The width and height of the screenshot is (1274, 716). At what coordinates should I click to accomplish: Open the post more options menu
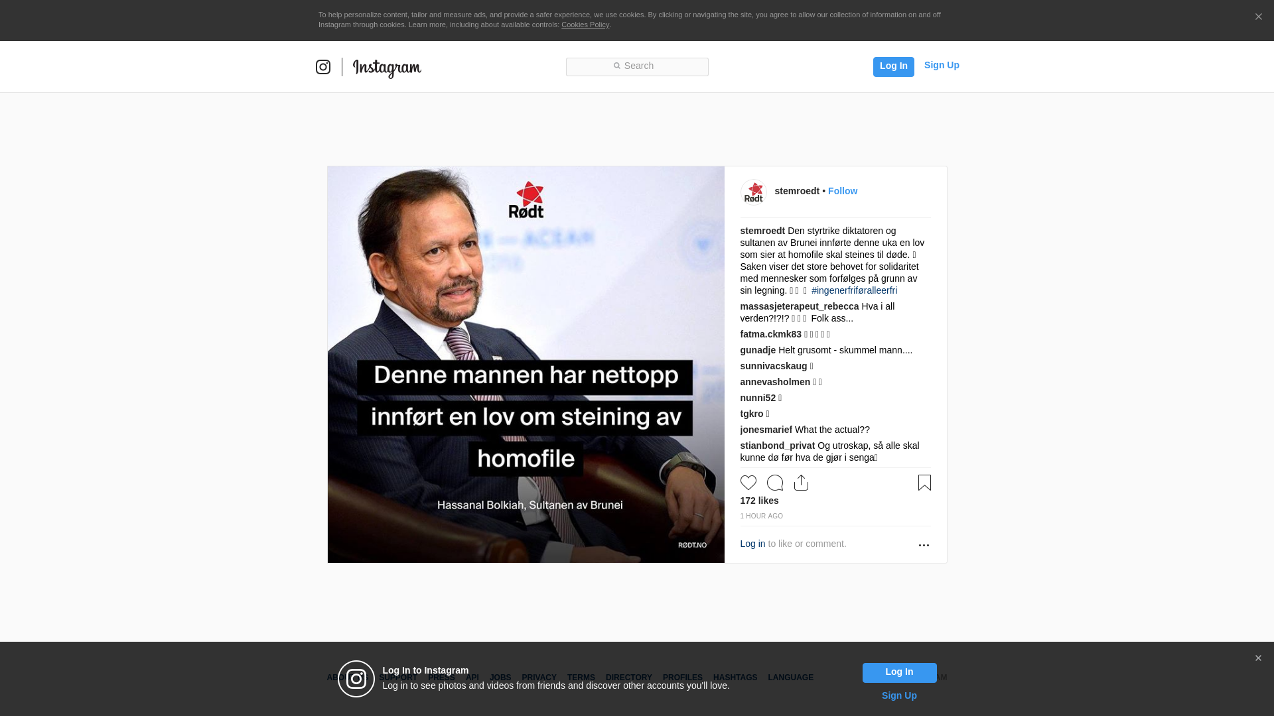(x=924, y=545)
